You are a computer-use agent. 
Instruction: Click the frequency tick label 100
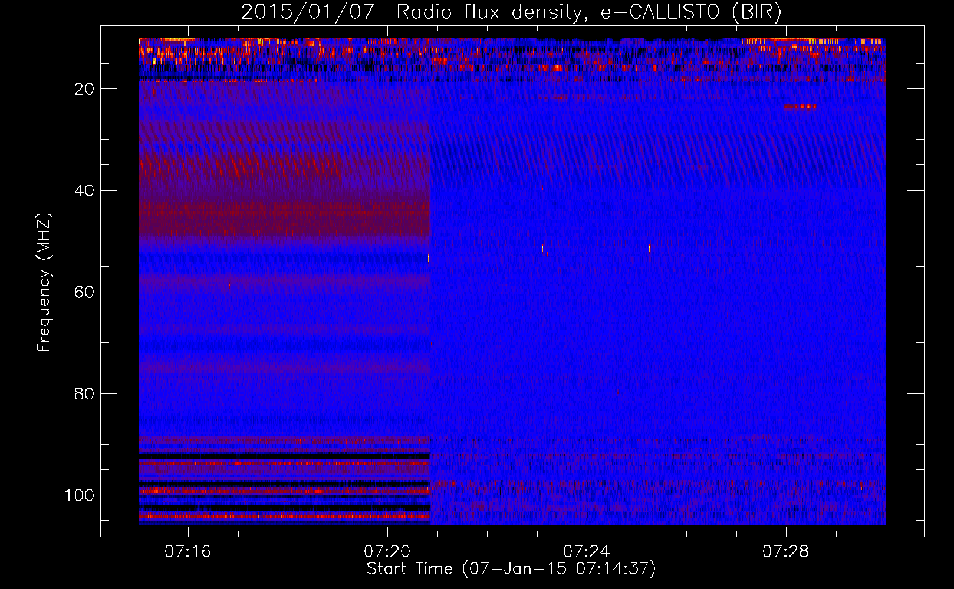80,495
